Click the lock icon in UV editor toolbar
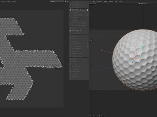 (x=63, y=1)
